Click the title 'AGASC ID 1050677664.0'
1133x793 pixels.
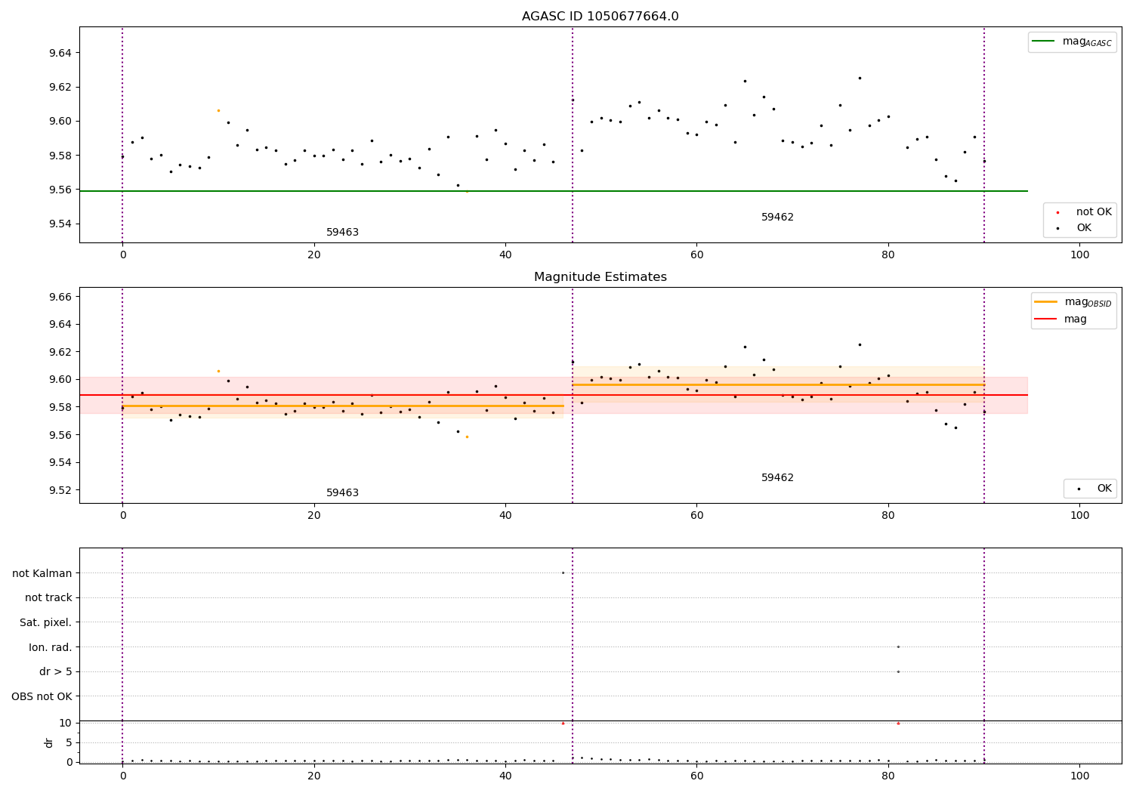(600, 17)
